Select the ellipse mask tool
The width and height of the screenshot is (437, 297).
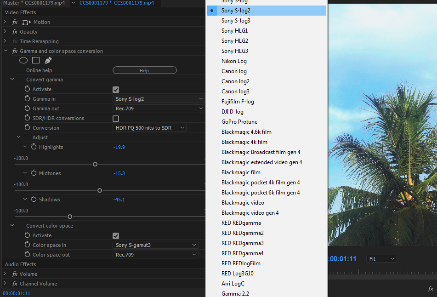click(23, 60)
